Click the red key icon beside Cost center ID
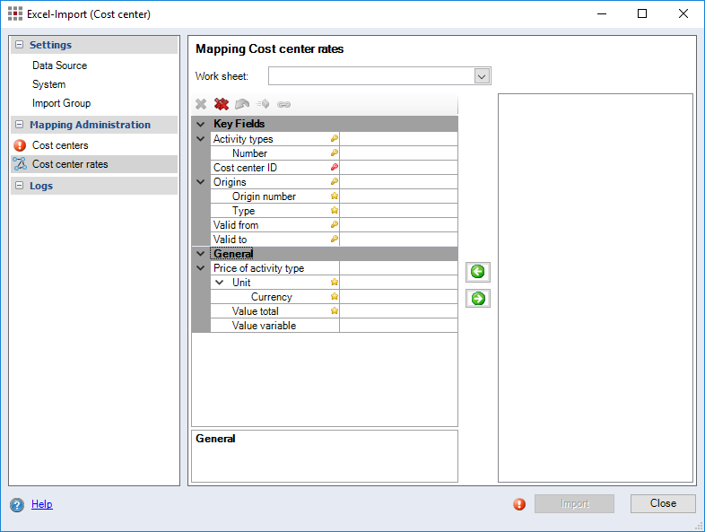The height and width of the screenshot is (532, 705). [334, 168]
